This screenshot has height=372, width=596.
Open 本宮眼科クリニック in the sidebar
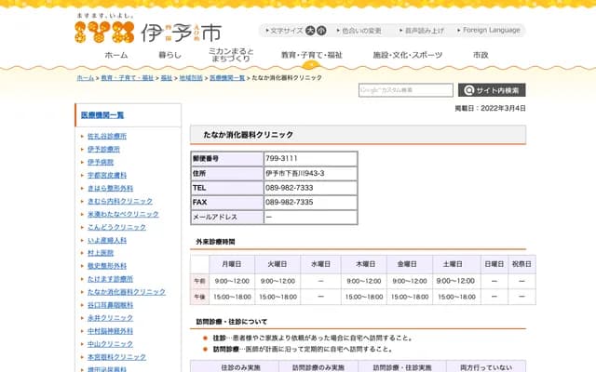coord(116,357)
